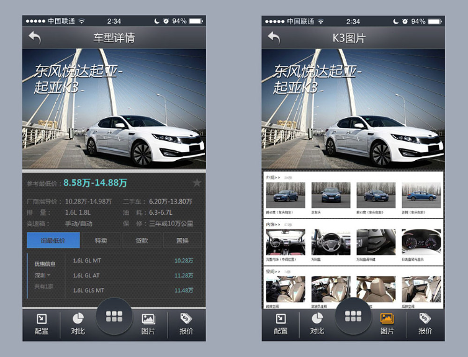This screenshot has width=468, height=357.
Task: Switch to the 特卖 tab
Action: click(101, 240)
